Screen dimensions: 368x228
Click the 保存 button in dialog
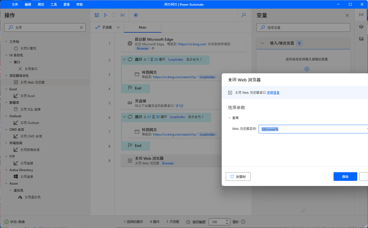tap(345, 177)
